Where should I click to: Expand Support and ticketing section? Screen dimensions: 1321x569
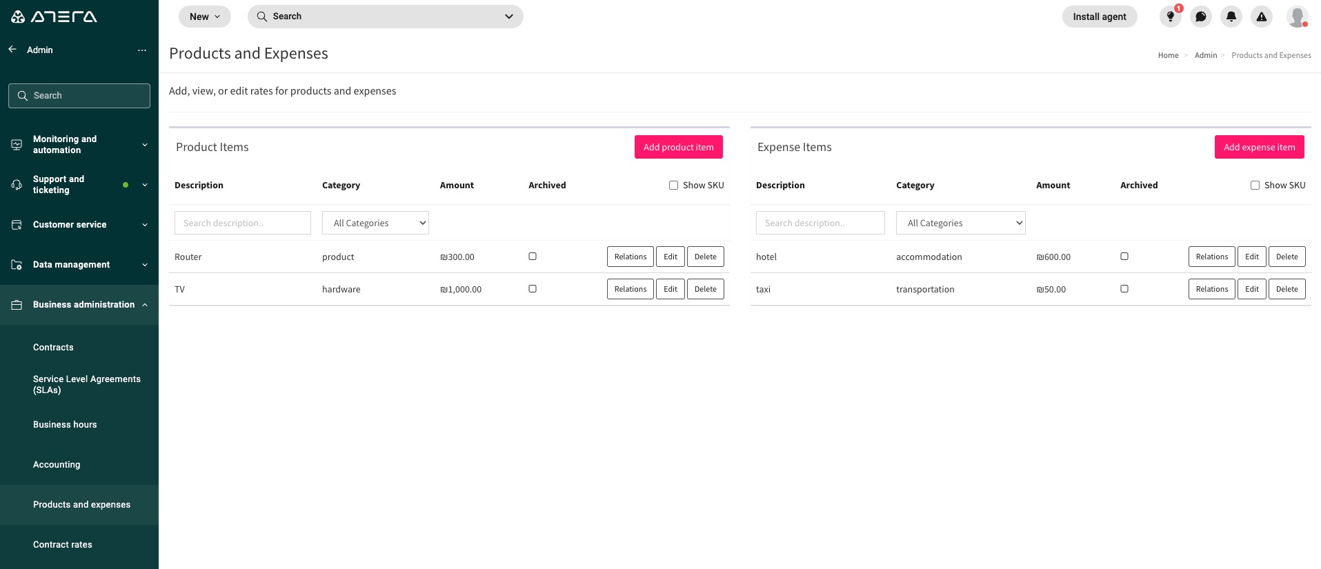[x=145, y=185]
